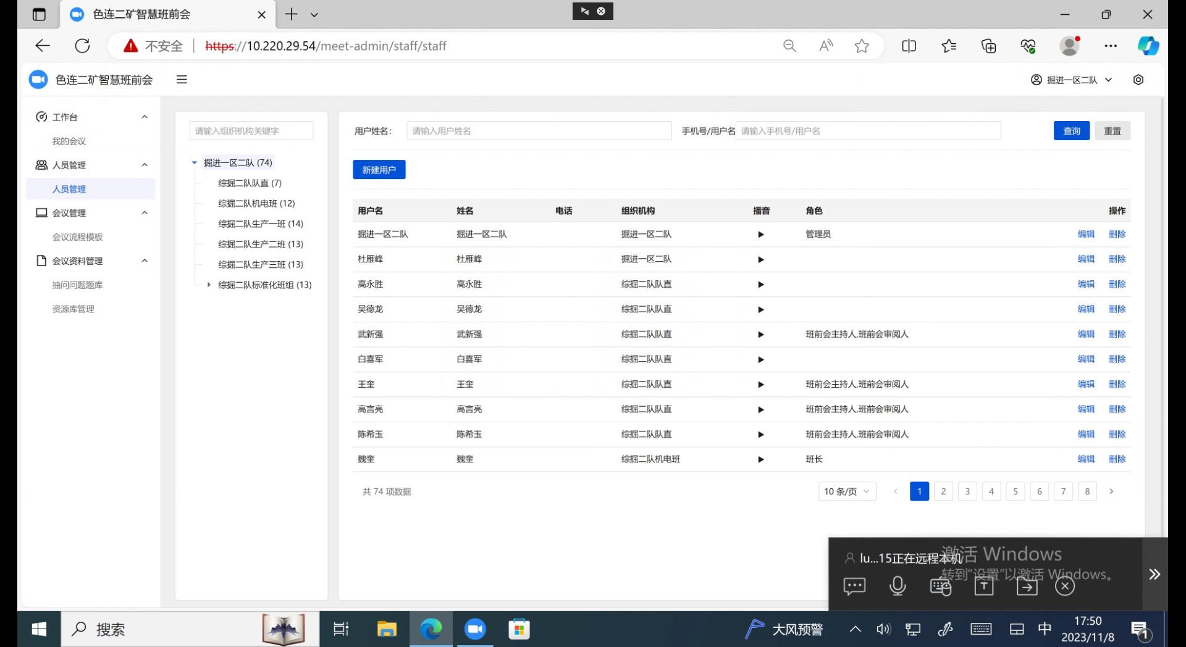Open 我的会议 in sidebar
This screenshot has width=1186, height=647.
(69, 141)
